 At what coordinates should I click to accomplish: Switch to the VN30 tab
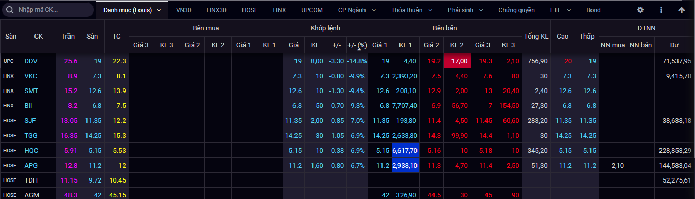point(183,10)
